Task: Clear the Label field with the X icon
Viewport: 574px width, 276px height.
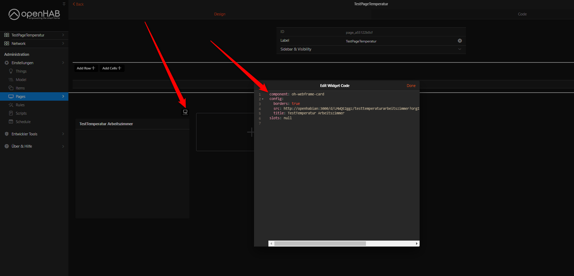Action: coord(460,41)
